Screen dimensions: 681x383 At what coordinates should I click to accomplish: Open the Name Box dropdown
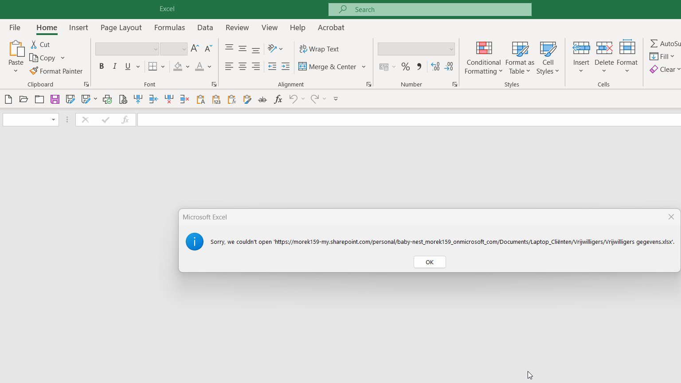click(53, 120)
